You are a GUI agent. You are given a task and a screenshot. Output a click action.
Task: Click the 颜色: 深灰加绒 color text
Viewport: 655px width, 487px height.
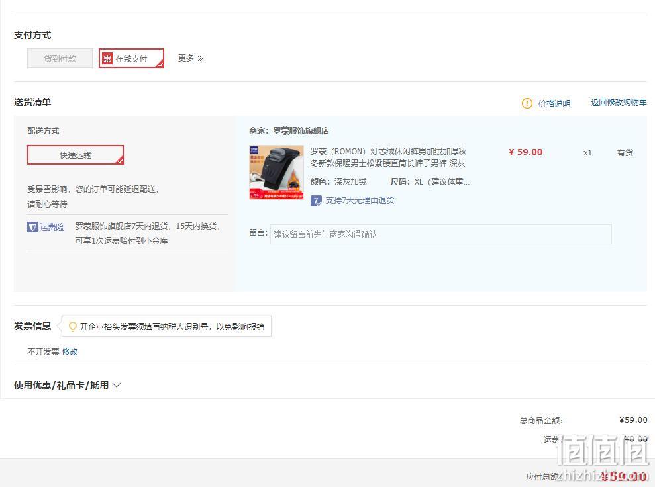click(338, 181)
